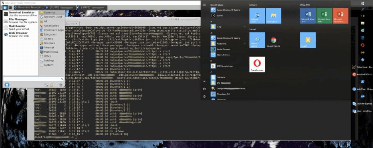Open the Multimedia category
Image resolution: width=373 pixels, height=148 pixels.
tap(51, 51)
